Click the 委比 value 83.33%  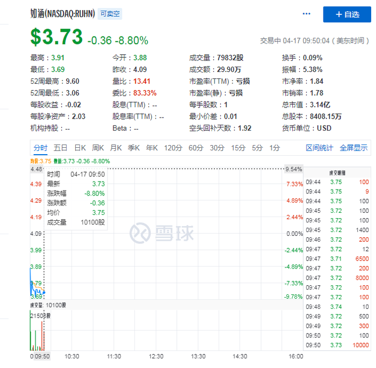pos(145,93)
